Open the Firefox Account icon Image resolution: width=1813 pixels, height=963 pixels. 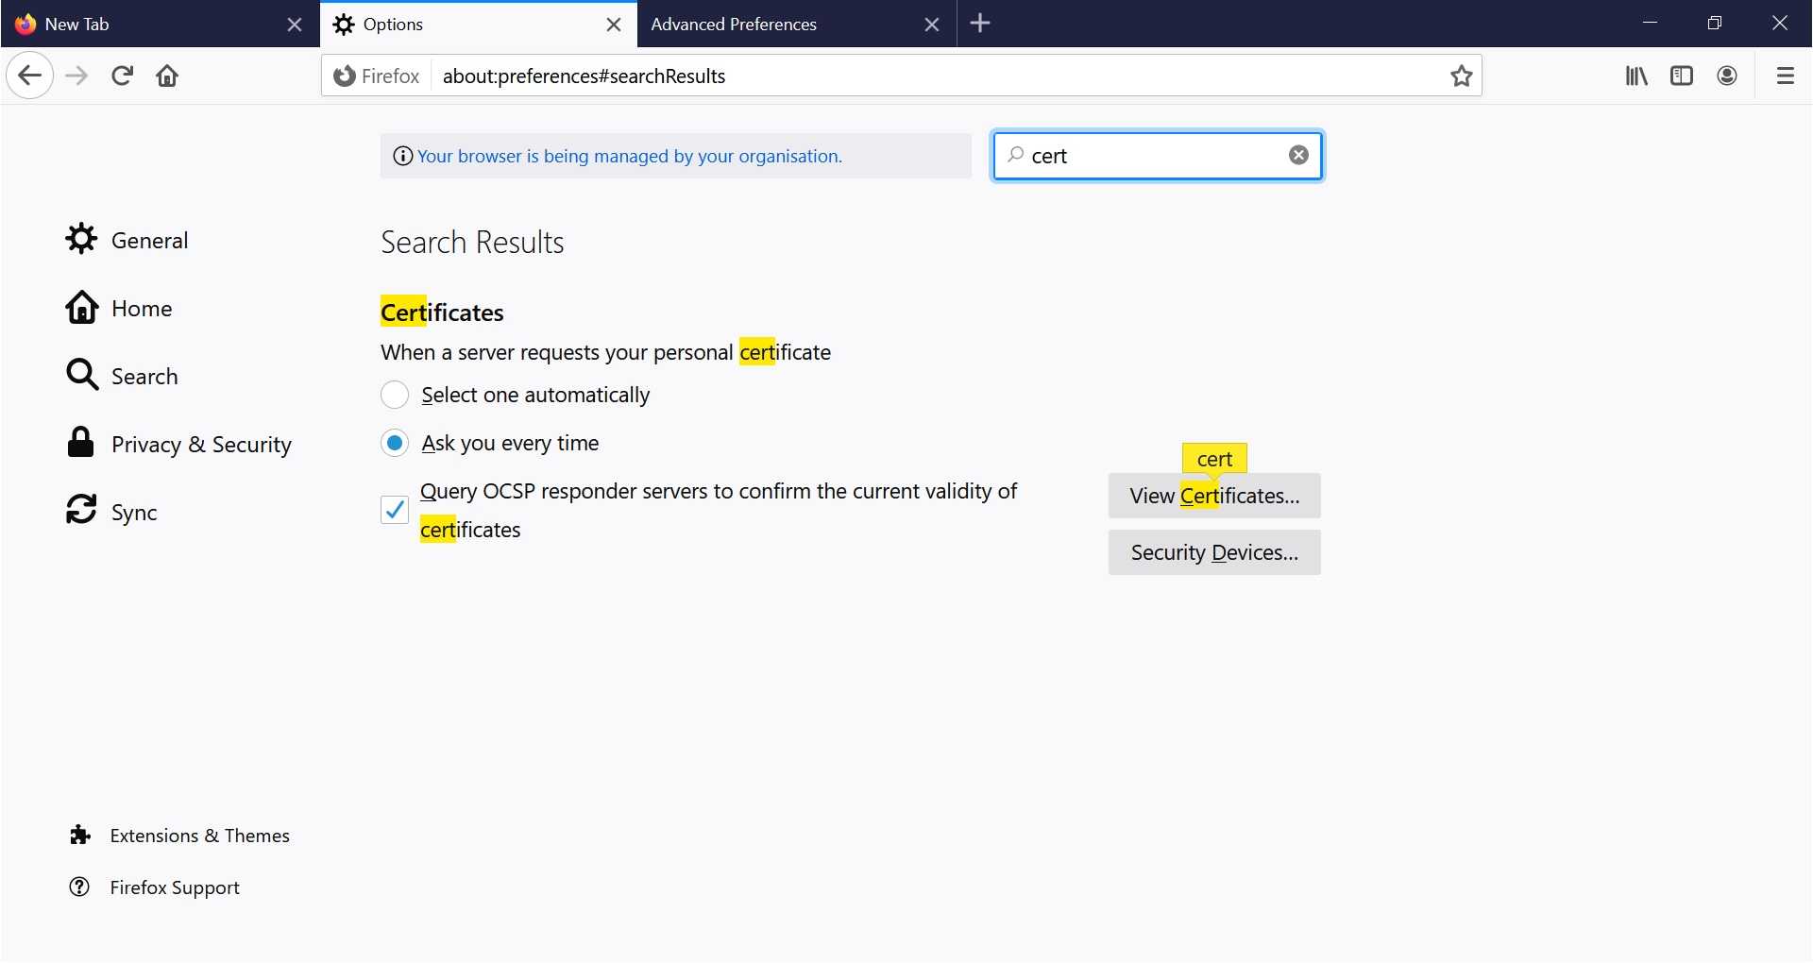1727,76
